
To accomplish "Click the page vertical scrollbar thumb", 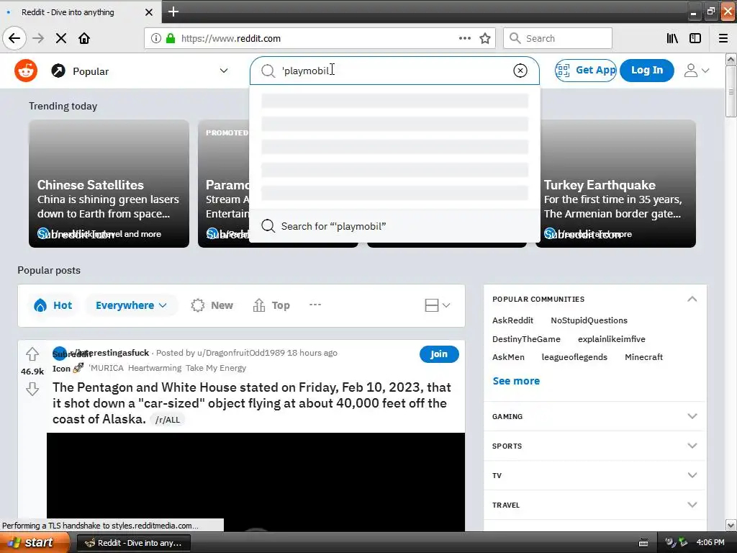I will [x=731, y=91].
